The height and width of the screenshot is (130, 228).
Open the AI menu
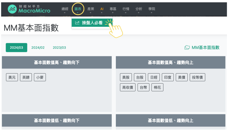coord(102,9)
